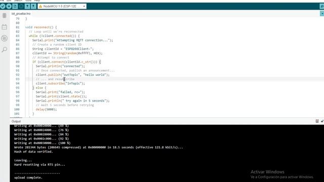Viewport: 324px width, 182px height.
Task: Click the comment '// Once connected, publish an announcement...'
Action: [75, 71]
